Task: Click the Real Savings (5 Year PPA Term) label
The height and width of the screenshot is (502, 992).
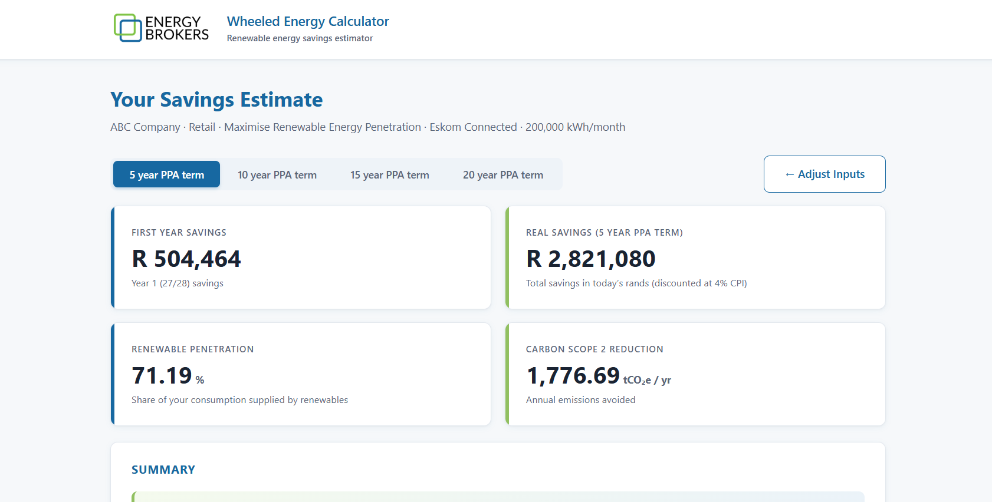Action: 605,233
